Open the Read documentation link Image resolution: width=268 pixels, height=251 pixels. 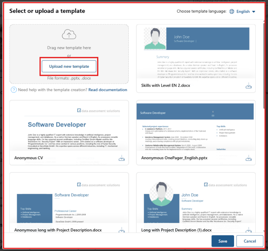coord(108,90)
